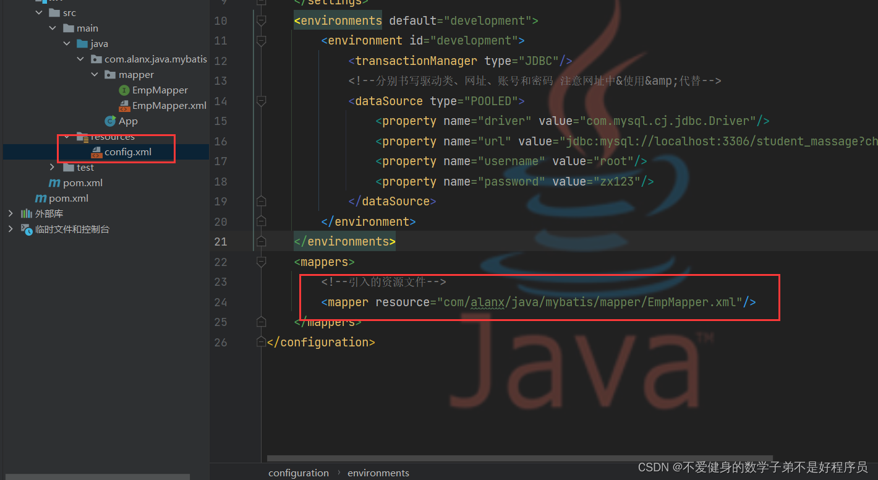Click fold end marker at line 20
Screen dimensions: 878x480
tap(261, 221)
